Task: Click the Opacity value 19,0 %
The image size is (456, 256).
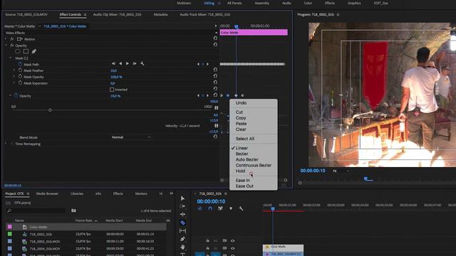Action: click(115, 96)
